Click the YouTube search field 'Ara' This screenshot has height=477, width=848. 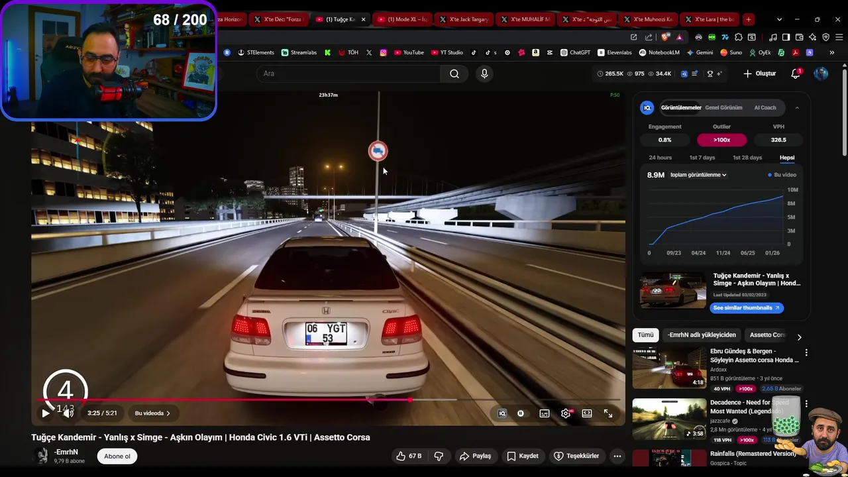click(x=348, y=74)
